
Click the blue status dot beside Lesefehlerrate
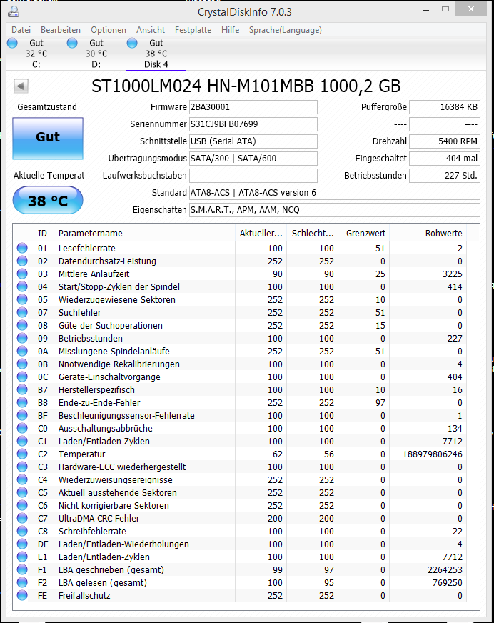click(21, 248)
